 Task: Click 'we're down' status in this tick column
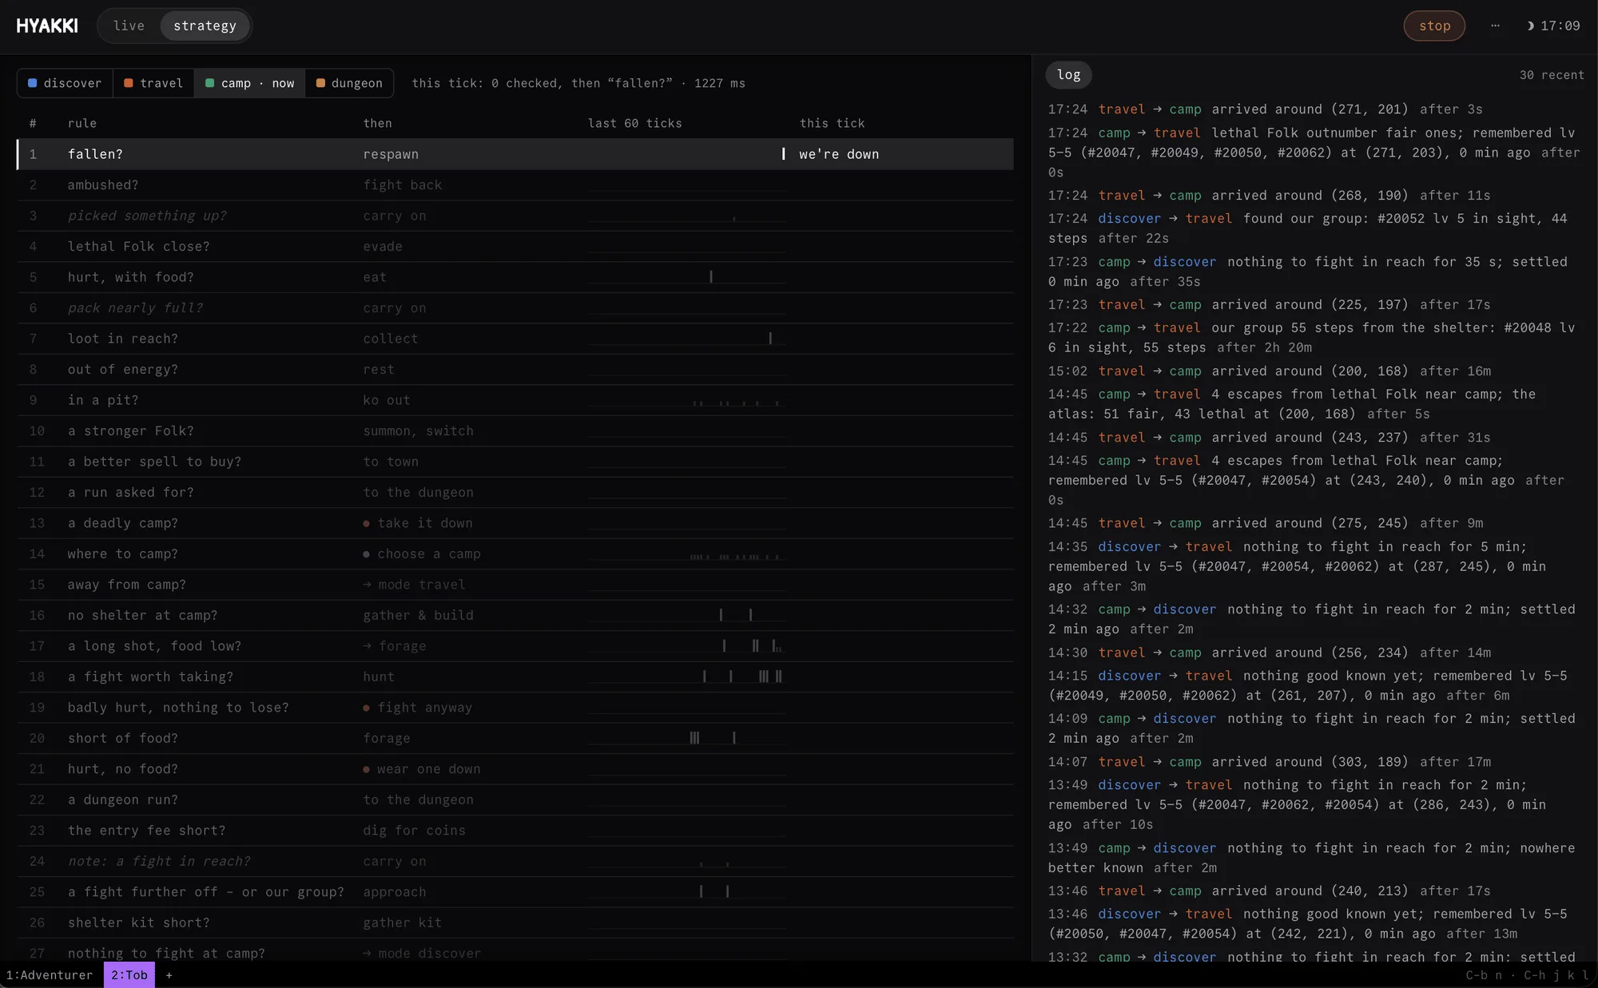(838, 154)
